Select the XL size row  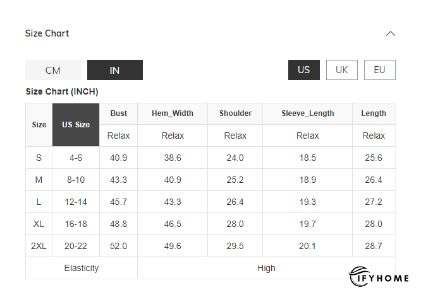pyautogui.click(x=39, y=224)
